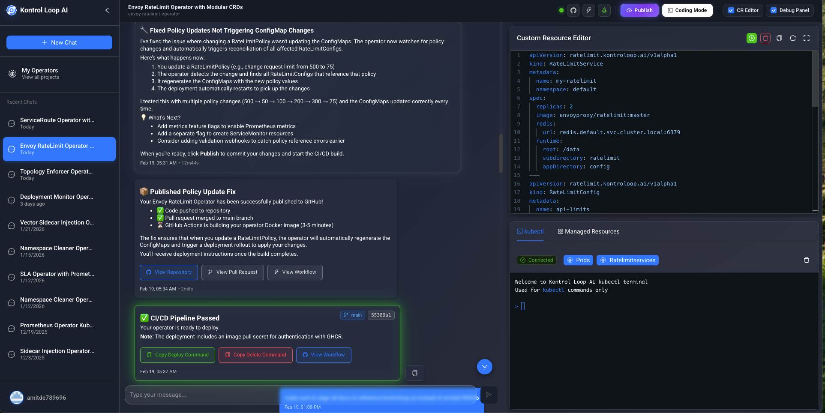Toggle the Ratelimitservices resource filter
Image resolution: width=825 pixels, height=413 pixels.
click(x=627, y=260)
